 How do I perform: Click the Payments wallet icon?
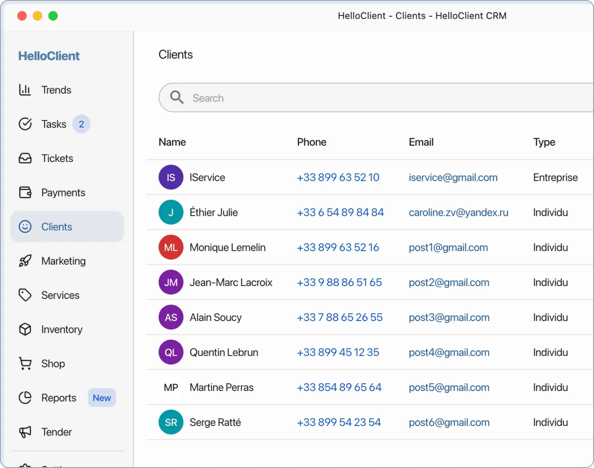[x=25, y=192]
